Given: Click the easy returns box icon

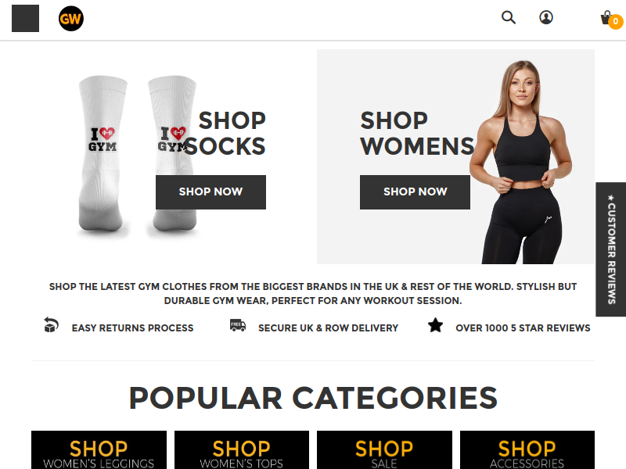Looking at the screenshot, I should pyautogui.click(x=51, y=324).
